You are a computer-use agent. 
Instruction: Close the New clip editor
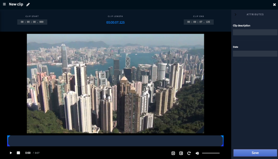[274, 5]
